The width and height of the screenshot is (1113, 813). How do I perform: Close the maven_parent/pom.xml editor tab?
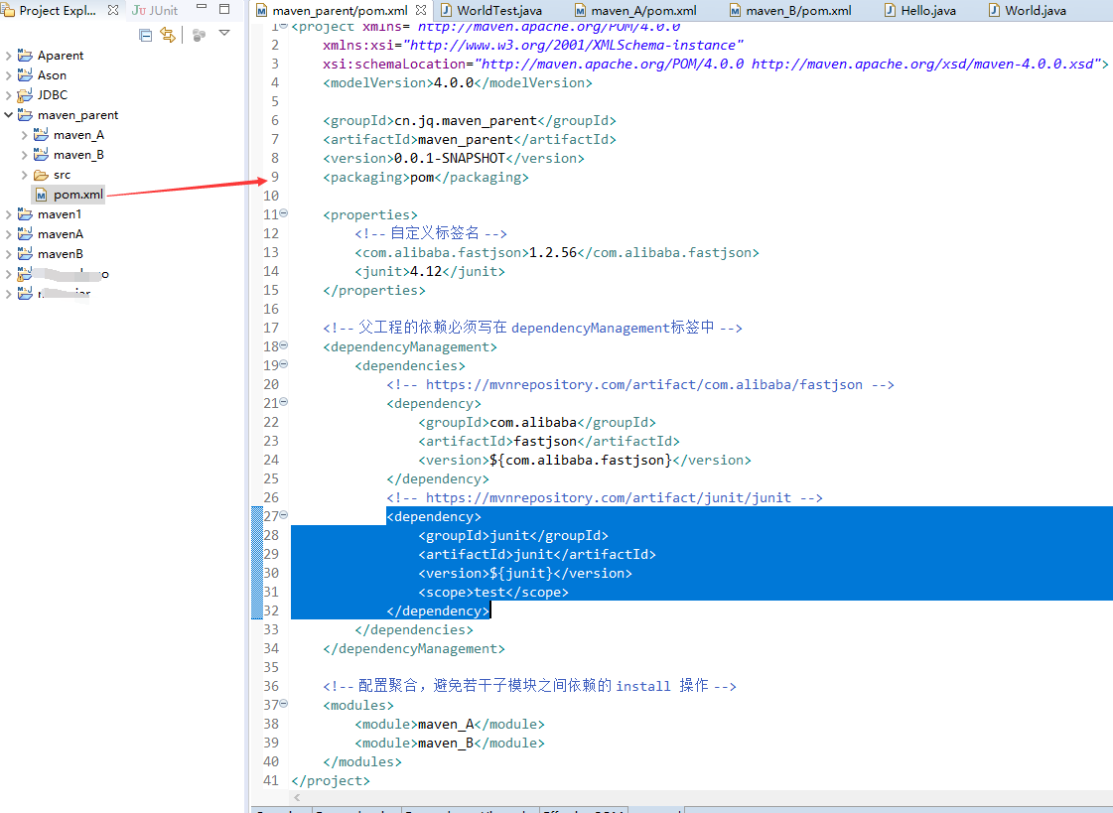click(421, 10)
